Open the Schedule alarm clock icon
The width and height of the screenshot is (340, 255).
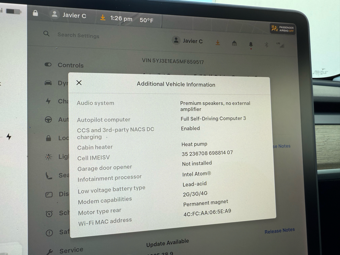point(49,214)
